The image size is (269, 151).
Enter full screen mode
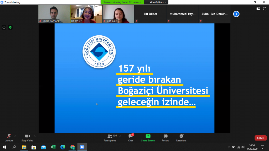[x=265, y=9]
